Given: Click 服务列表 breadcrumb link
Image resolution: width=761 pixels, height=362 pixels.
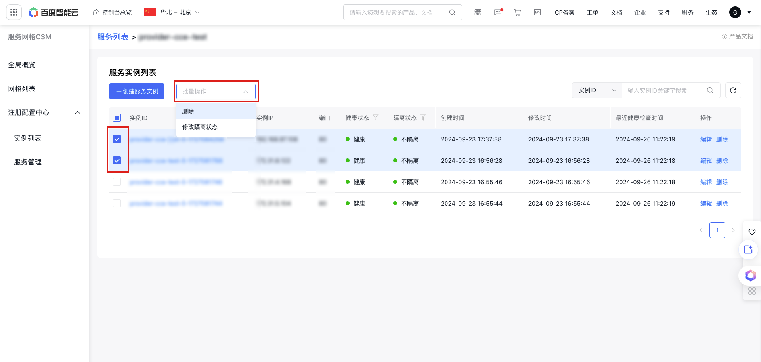Looking at the screenshot, I should pyautogui.click(x=113, y=37).
